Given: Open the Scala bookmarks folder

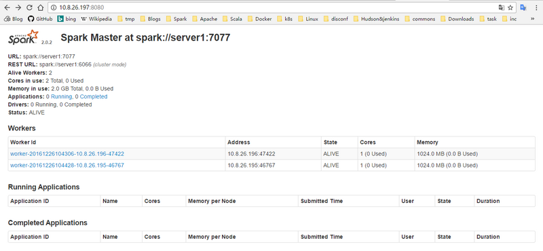Looking at the screenshot, I should click(232, 19).
